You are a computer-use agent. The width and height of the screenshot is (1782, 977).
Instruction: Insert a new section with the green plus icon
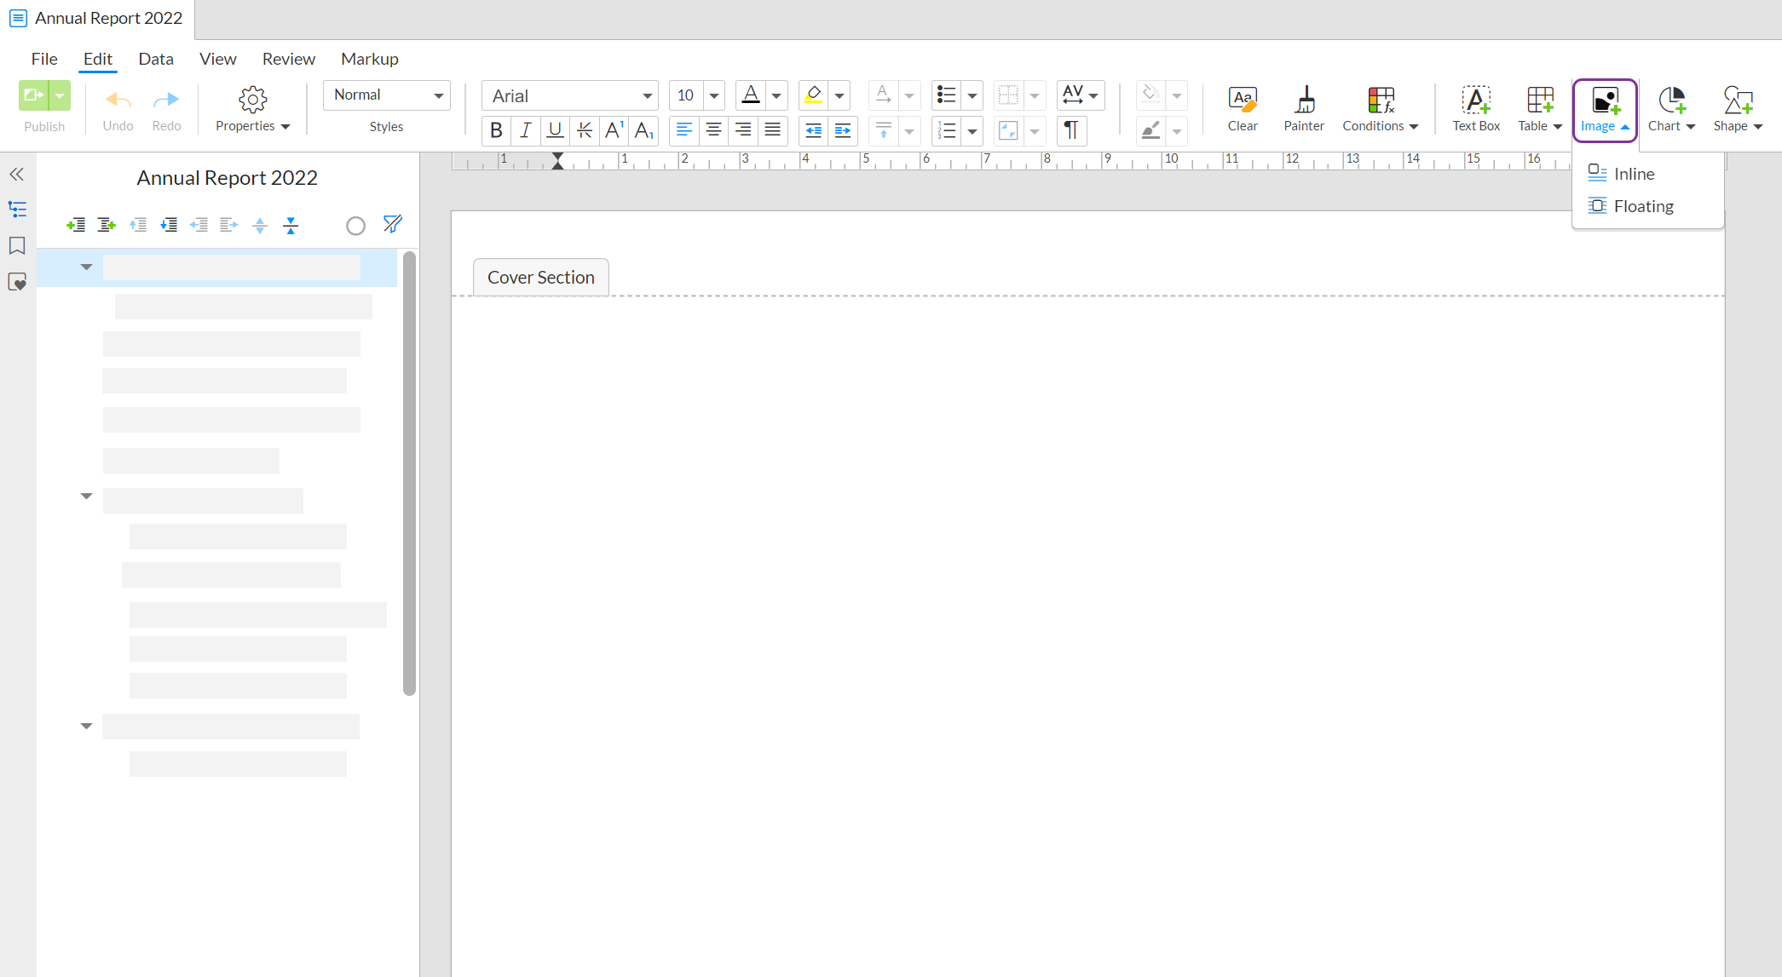point(76,224)
